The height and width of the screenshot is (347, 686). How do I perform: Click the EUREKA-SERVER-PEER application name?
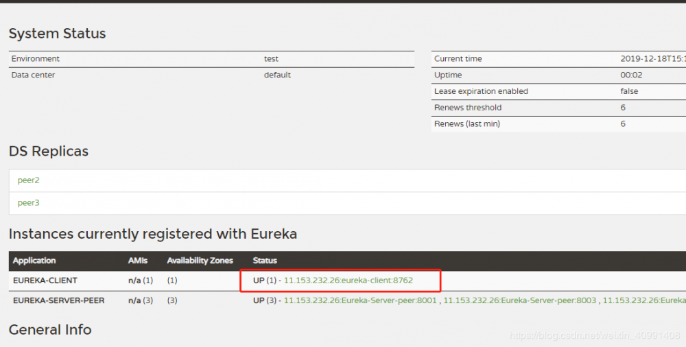click(58, 300)
